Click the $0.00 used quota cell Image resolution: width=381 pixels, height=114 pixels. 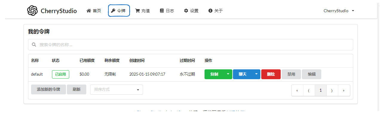[85, 74]
